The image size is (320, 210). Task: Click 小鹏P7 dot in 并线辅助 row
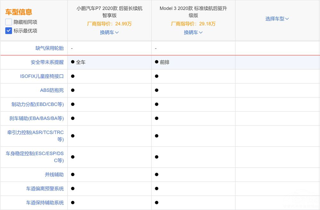coord(73,174)
